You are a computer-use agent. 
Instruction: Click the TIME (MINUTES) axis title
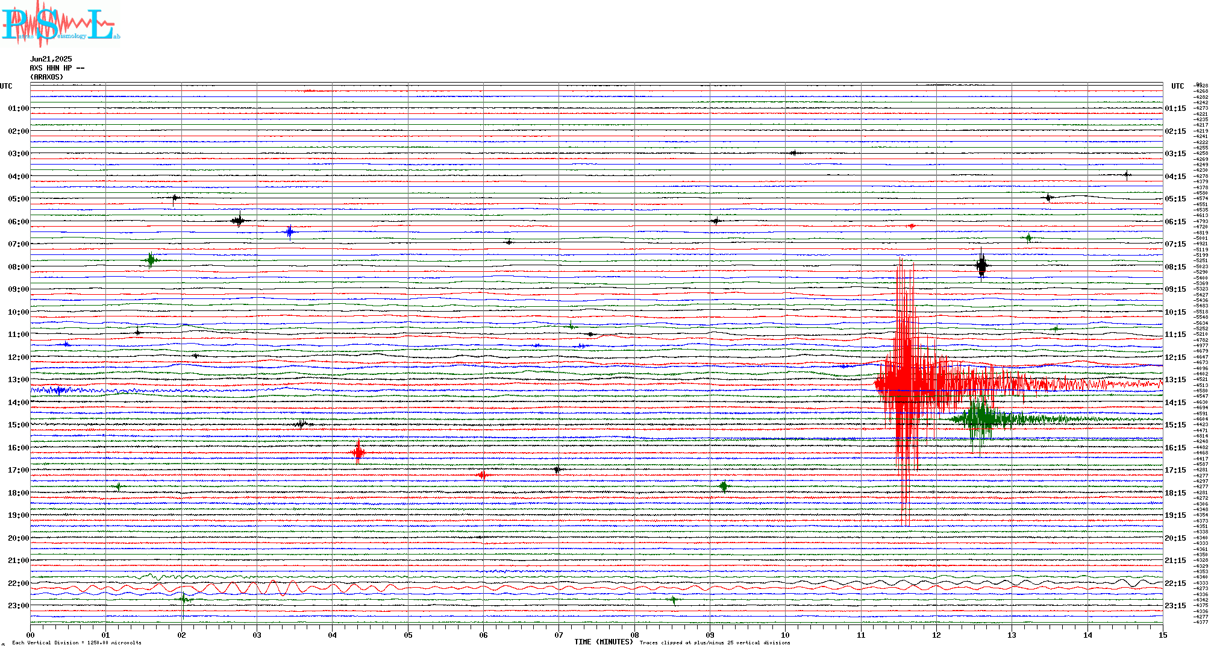604,642
